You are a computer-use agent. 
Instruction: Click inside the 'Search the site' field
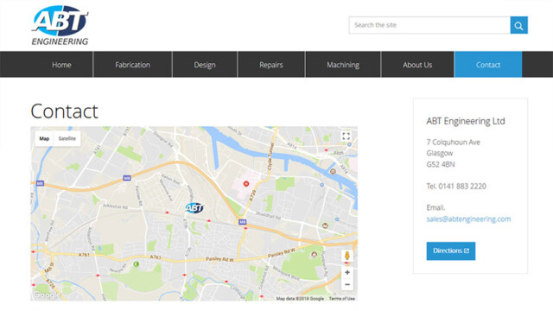[x=429, y=25]
